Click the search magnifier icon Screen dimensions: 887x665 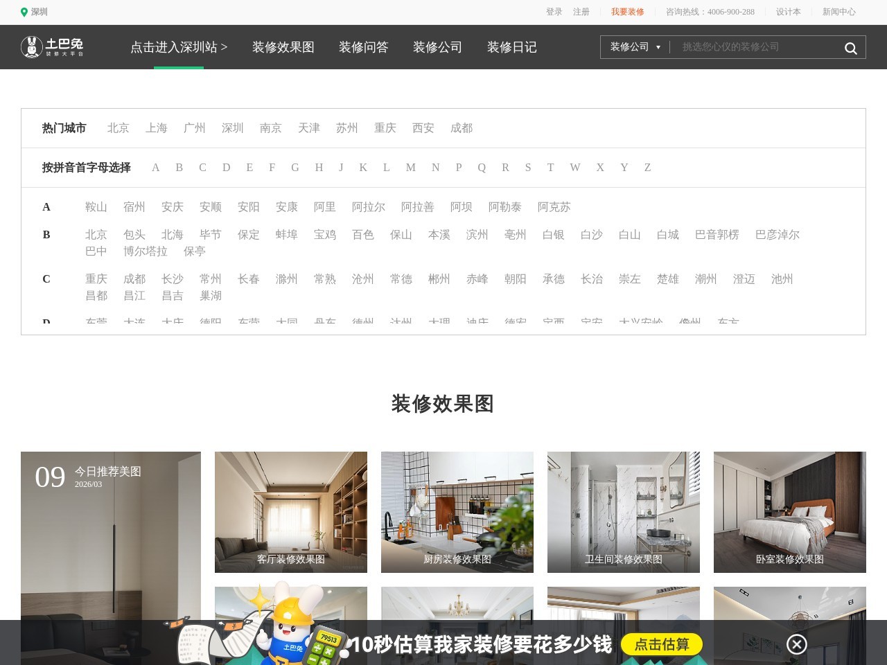tap(850, 48)
